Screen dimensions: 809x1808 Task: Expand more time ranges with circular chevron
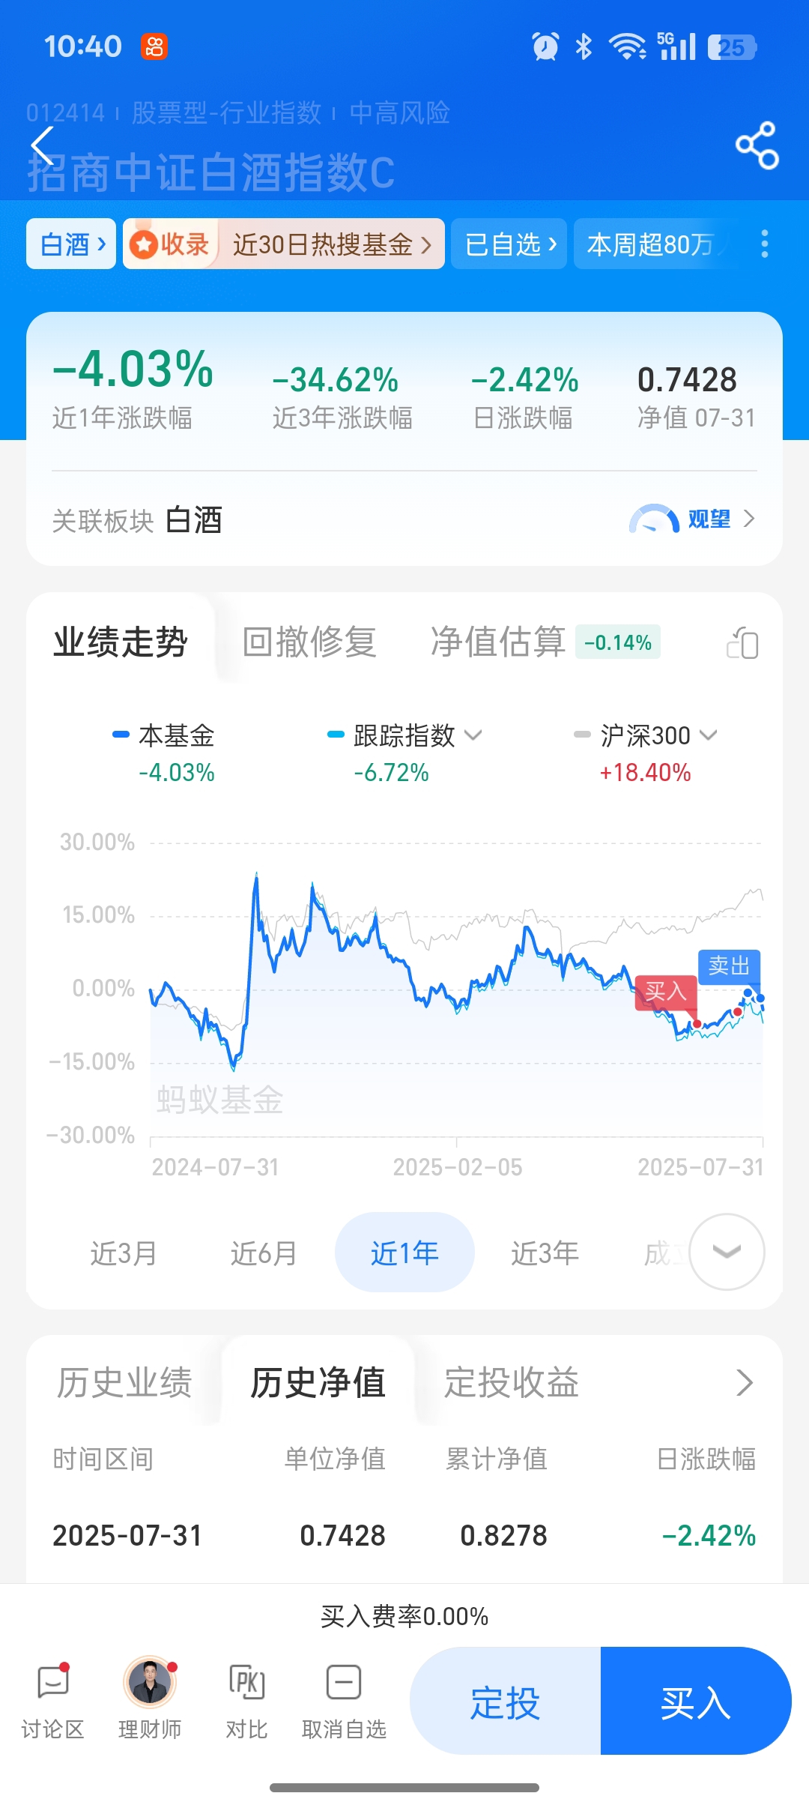(727, 1251)
